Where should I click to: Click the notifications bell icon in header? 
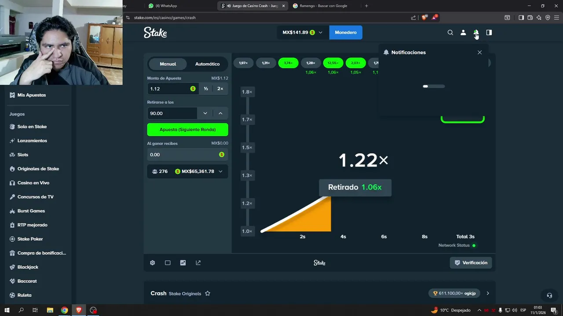[476, 32]
